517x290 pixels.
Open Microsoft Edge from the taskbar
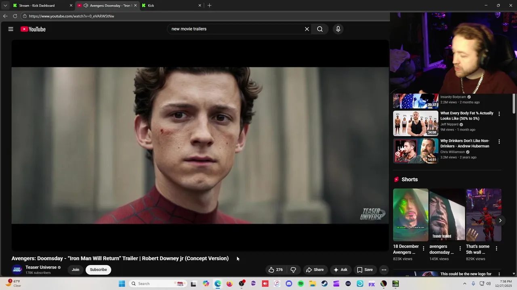218,284
